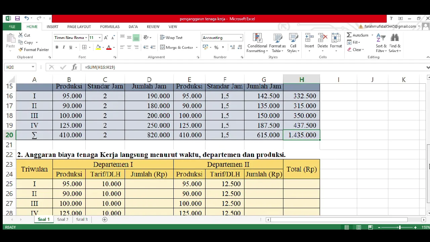This screenshot has height=242, width=430.
Task: Click the Clear button
Action: point(355,50)
